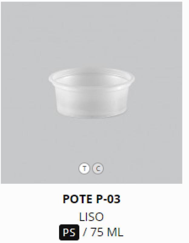
Task: Select the white T color swatch
Action: pos(84,168)
